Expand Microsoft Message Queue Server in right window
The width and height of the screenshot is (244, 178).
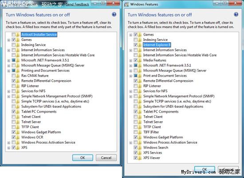click(x=131, y=71)
